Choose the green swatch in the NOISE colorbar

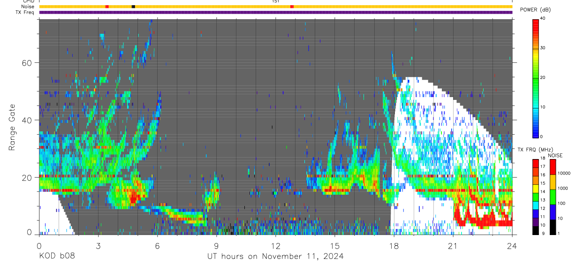point(553,196)
